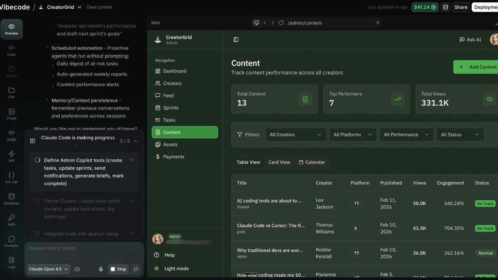Open Assets in admin navigation
This screenshot has width=498, height=280.
185,144
